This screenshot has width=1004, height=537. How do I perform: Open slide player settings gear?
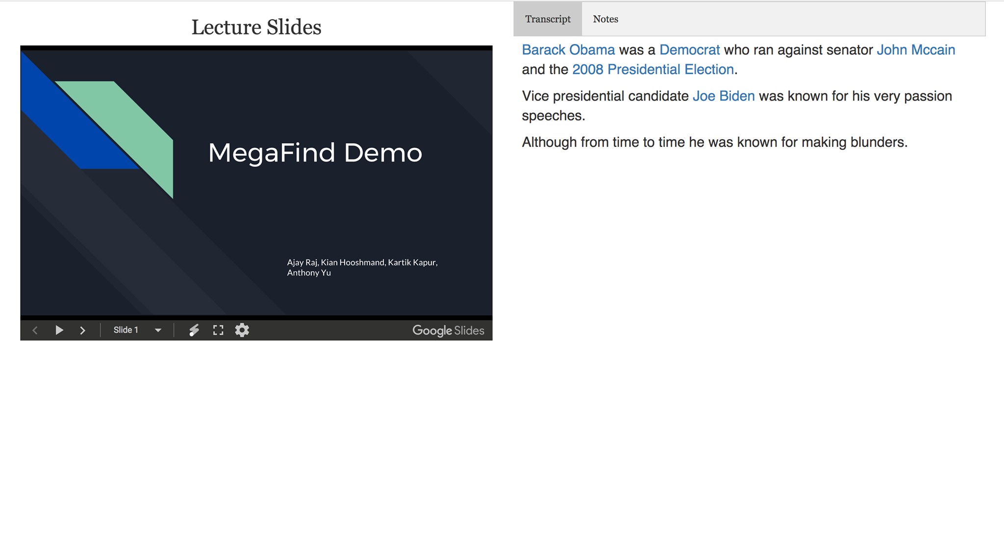coord(242,330)
